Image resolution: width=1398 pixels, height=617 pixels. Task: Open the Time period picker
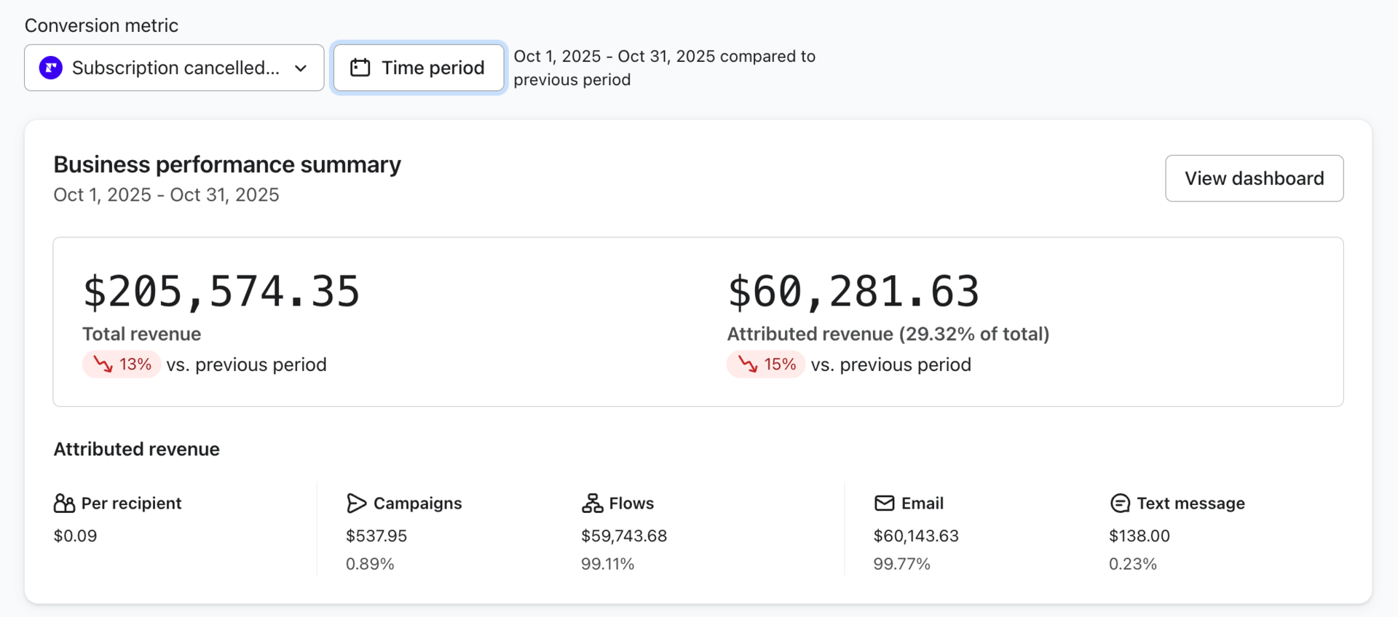pyautogui.click(x=419, y=68)
